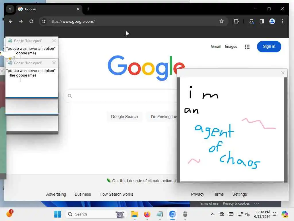Close the agent of chaos drawing
294x221 pixels.
tap(283, 73)
